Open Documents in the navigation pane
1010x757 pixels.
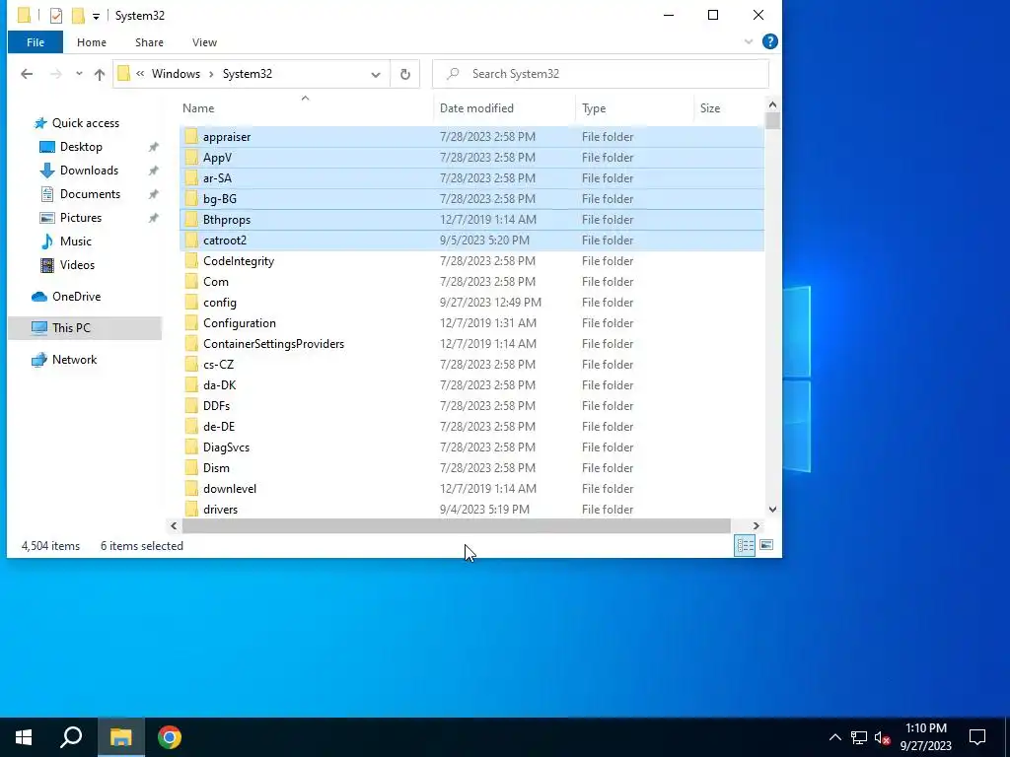click(90, 194)
